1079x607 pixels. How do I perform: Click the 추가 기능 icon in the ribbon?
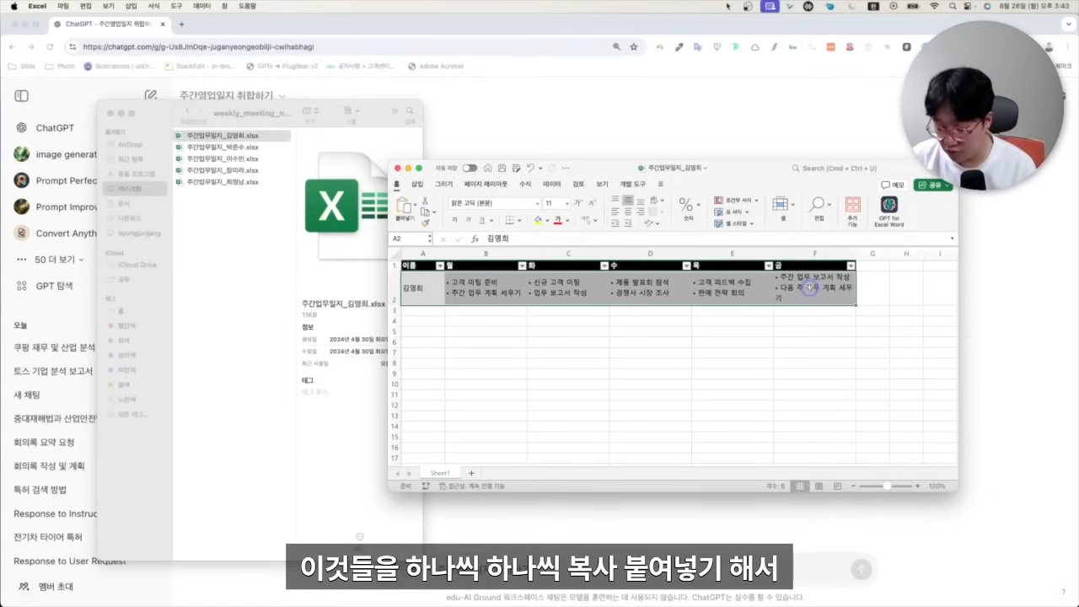[x=852, y=207]
